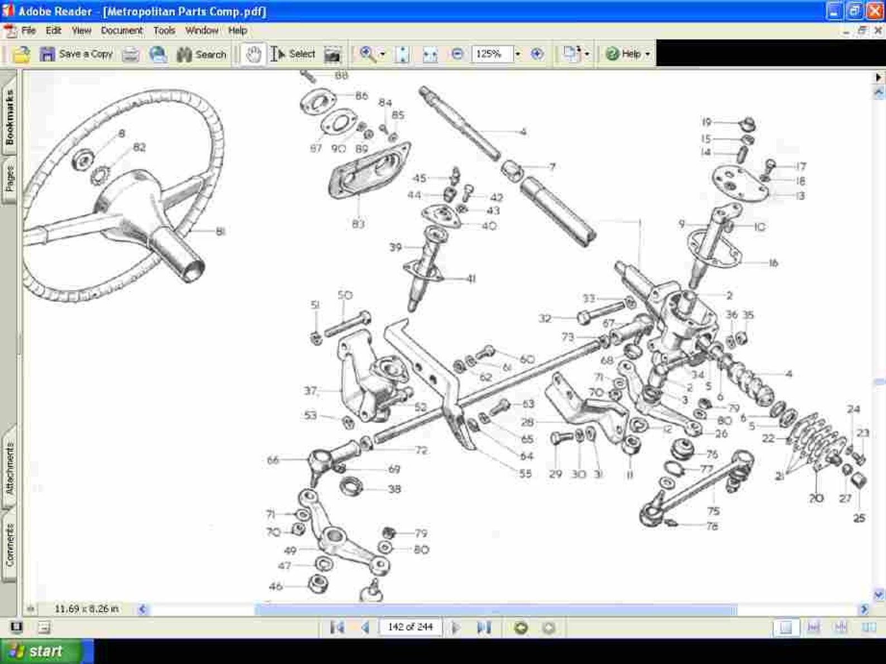The height and width of the screenshot is (664, 886).
Task: Click the vertical scrollbar thumb
Action: point(879,382)
